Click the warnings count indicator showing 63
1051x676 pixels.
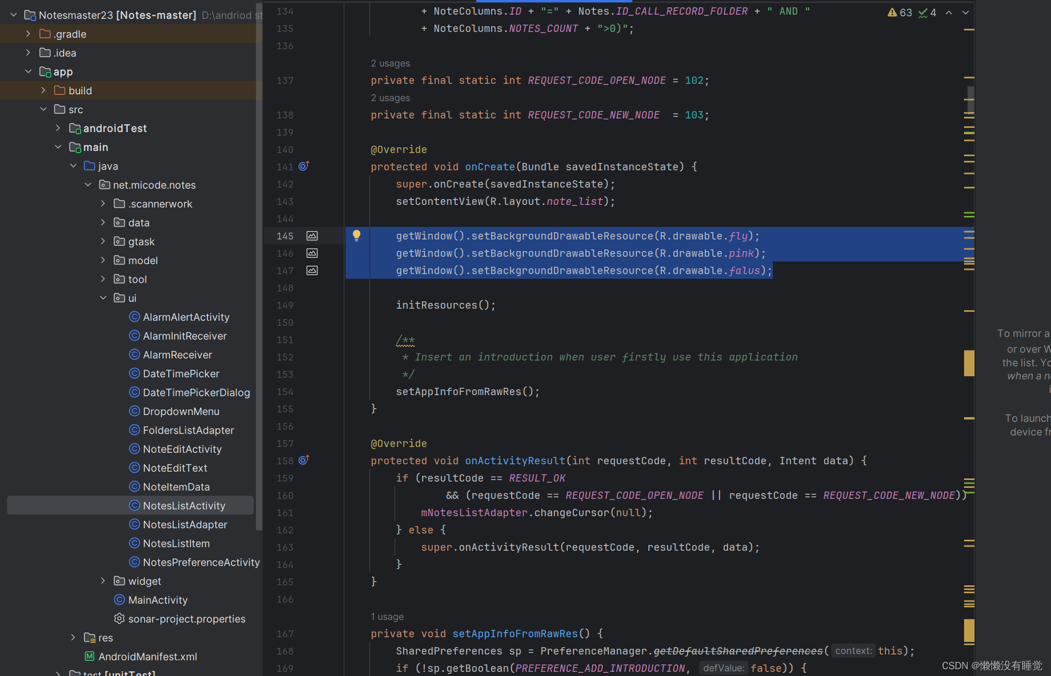click(900, 13)
